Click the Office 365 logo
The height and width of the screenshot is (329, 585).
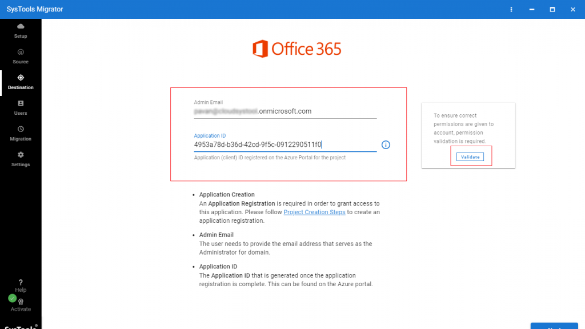(296, 49)
